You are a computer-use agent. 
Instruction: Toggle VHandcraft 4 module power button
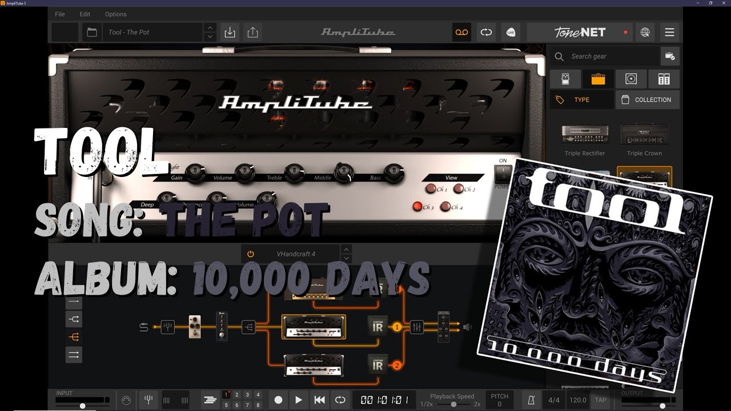point(250,254)
